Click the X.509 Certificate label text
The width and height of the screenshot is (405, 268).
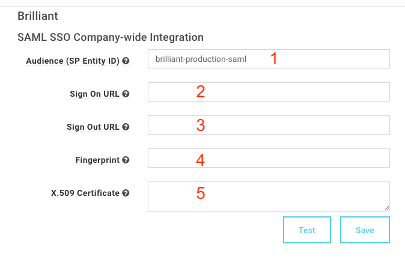point(85,193)
